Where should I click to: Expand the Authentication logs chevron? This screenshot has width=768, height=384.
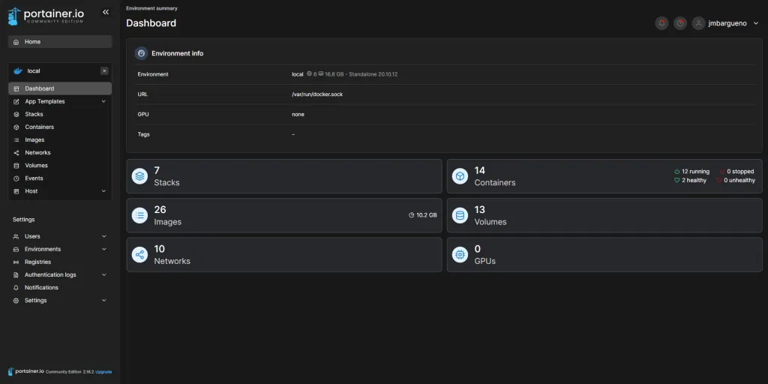(x=103, y=274)
